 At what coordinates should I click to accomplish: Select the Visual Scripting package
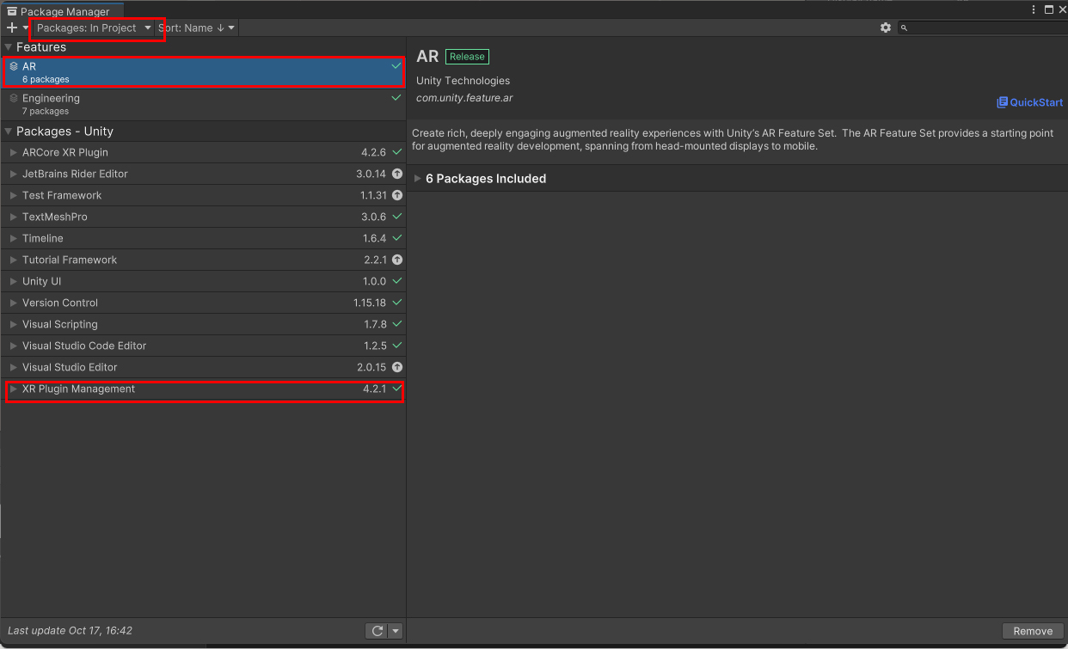pyautogui.click(x=203, y=324)
